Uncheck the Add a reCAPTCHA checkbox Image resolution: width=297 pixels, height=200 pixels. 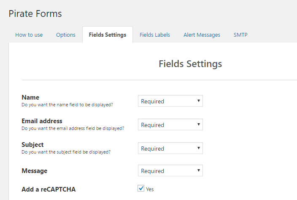(x=141, y=189)
